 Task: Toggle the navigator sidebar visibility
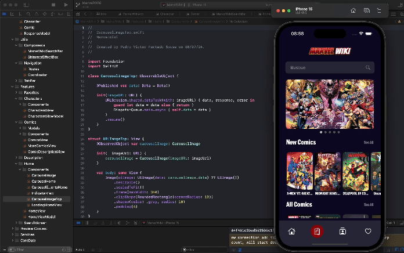(26, 5)
